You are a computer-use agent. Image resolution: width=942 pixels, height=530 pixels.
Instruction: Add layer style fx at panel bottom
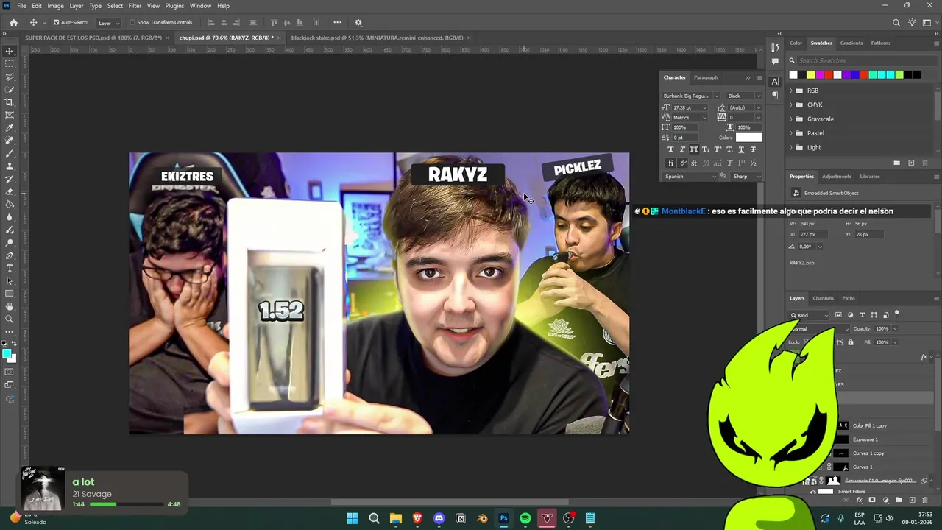pos(859,500)
